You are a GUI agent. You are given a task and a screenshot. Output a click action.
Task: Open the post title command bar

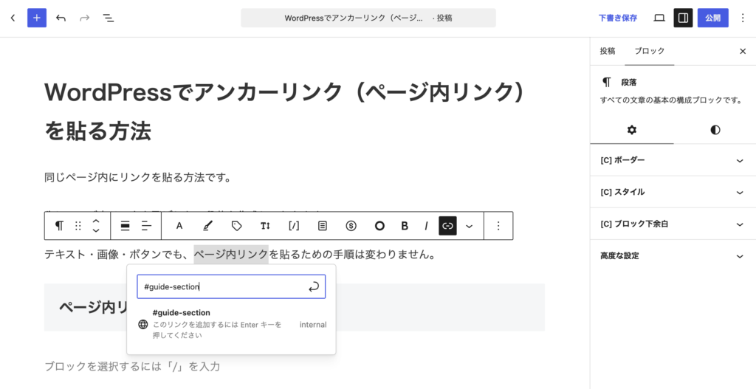tap(368, 18)
